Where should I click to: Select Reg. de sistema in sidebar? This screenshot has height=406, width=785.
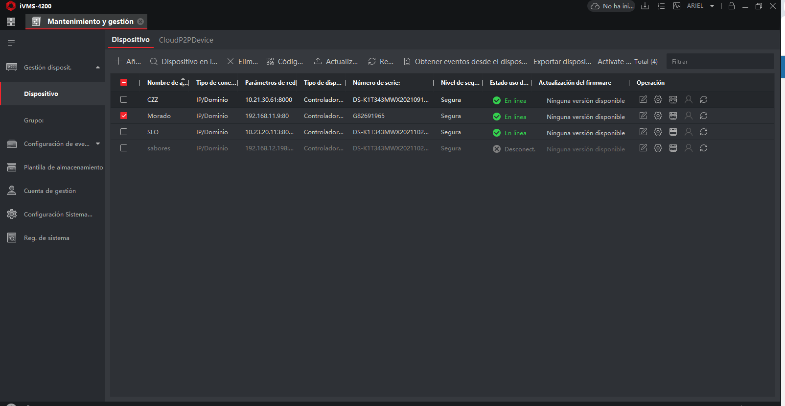(46, 238)
